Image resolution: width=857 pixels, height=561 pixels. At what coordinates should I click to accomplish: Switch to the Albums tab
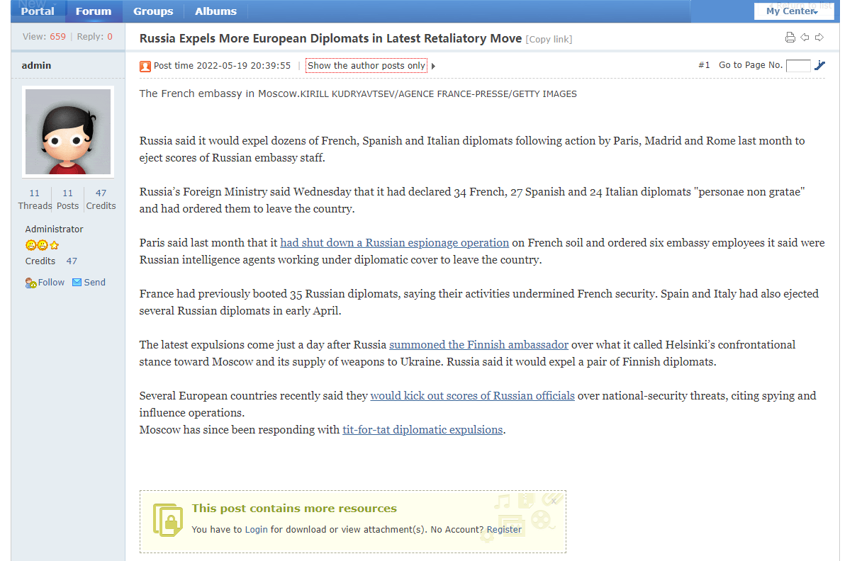point(215,11)
